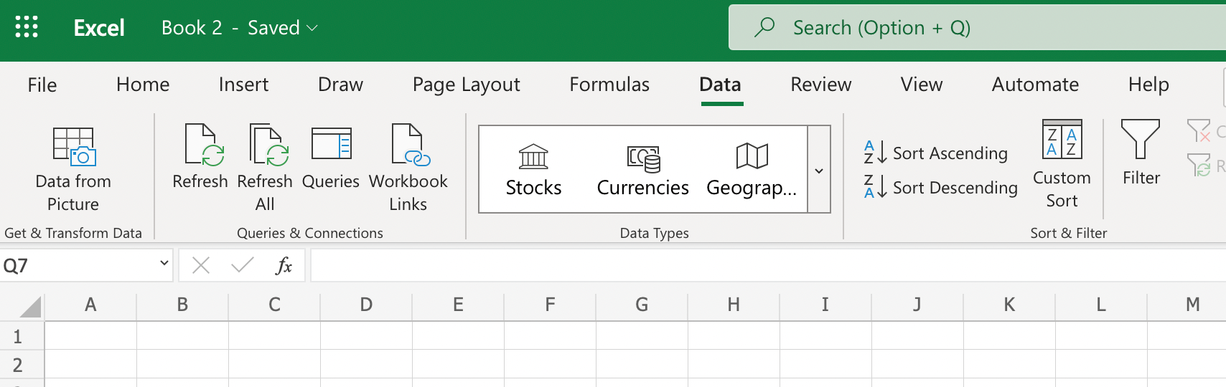Click Sort Descending
The height and width of the screenshot is (387, 1226).
pyautogui.click(x=941, y=187)
